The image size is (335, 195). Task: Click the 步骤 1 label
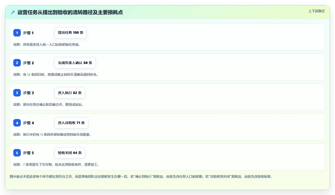coord(28,33)
